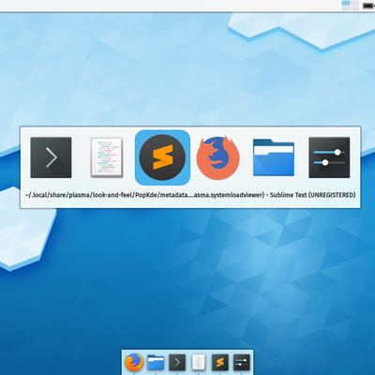Switch to Firefox in the task switcher

[x=217, y=157]
